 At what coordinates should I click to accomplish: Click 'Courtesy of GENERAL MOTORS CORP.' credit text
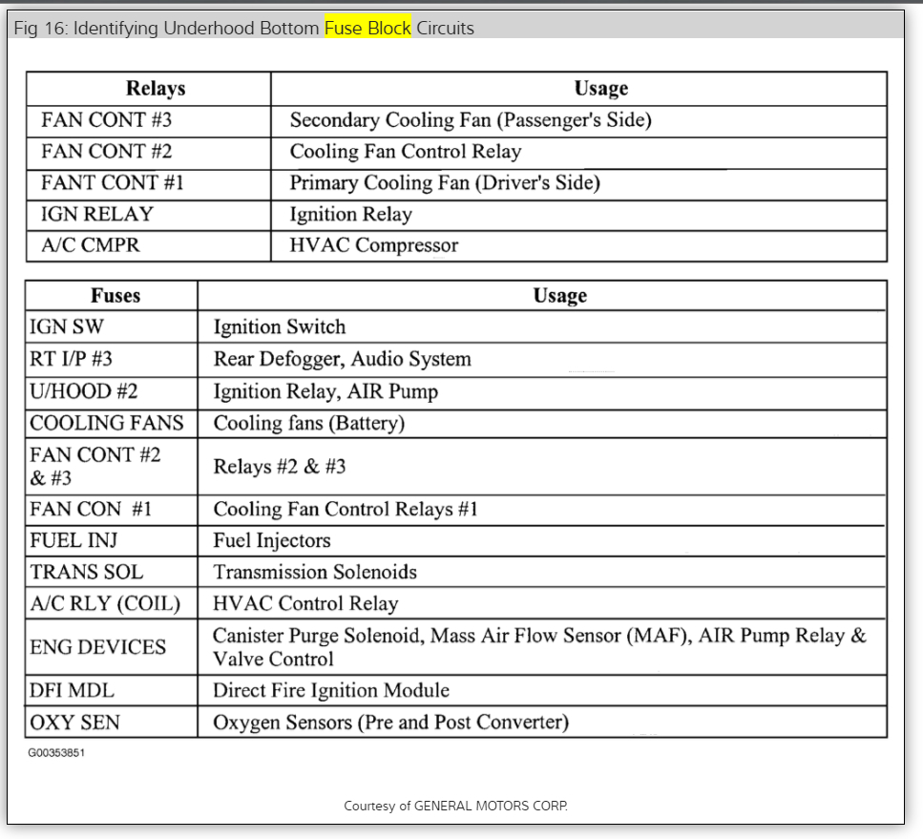coord(455,806)
